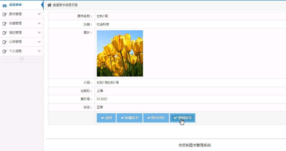Image resolution: width=286 pixels, height=151 pixels.
Task: Click the edit icon next to 公告管理
Action: [5, 42]
